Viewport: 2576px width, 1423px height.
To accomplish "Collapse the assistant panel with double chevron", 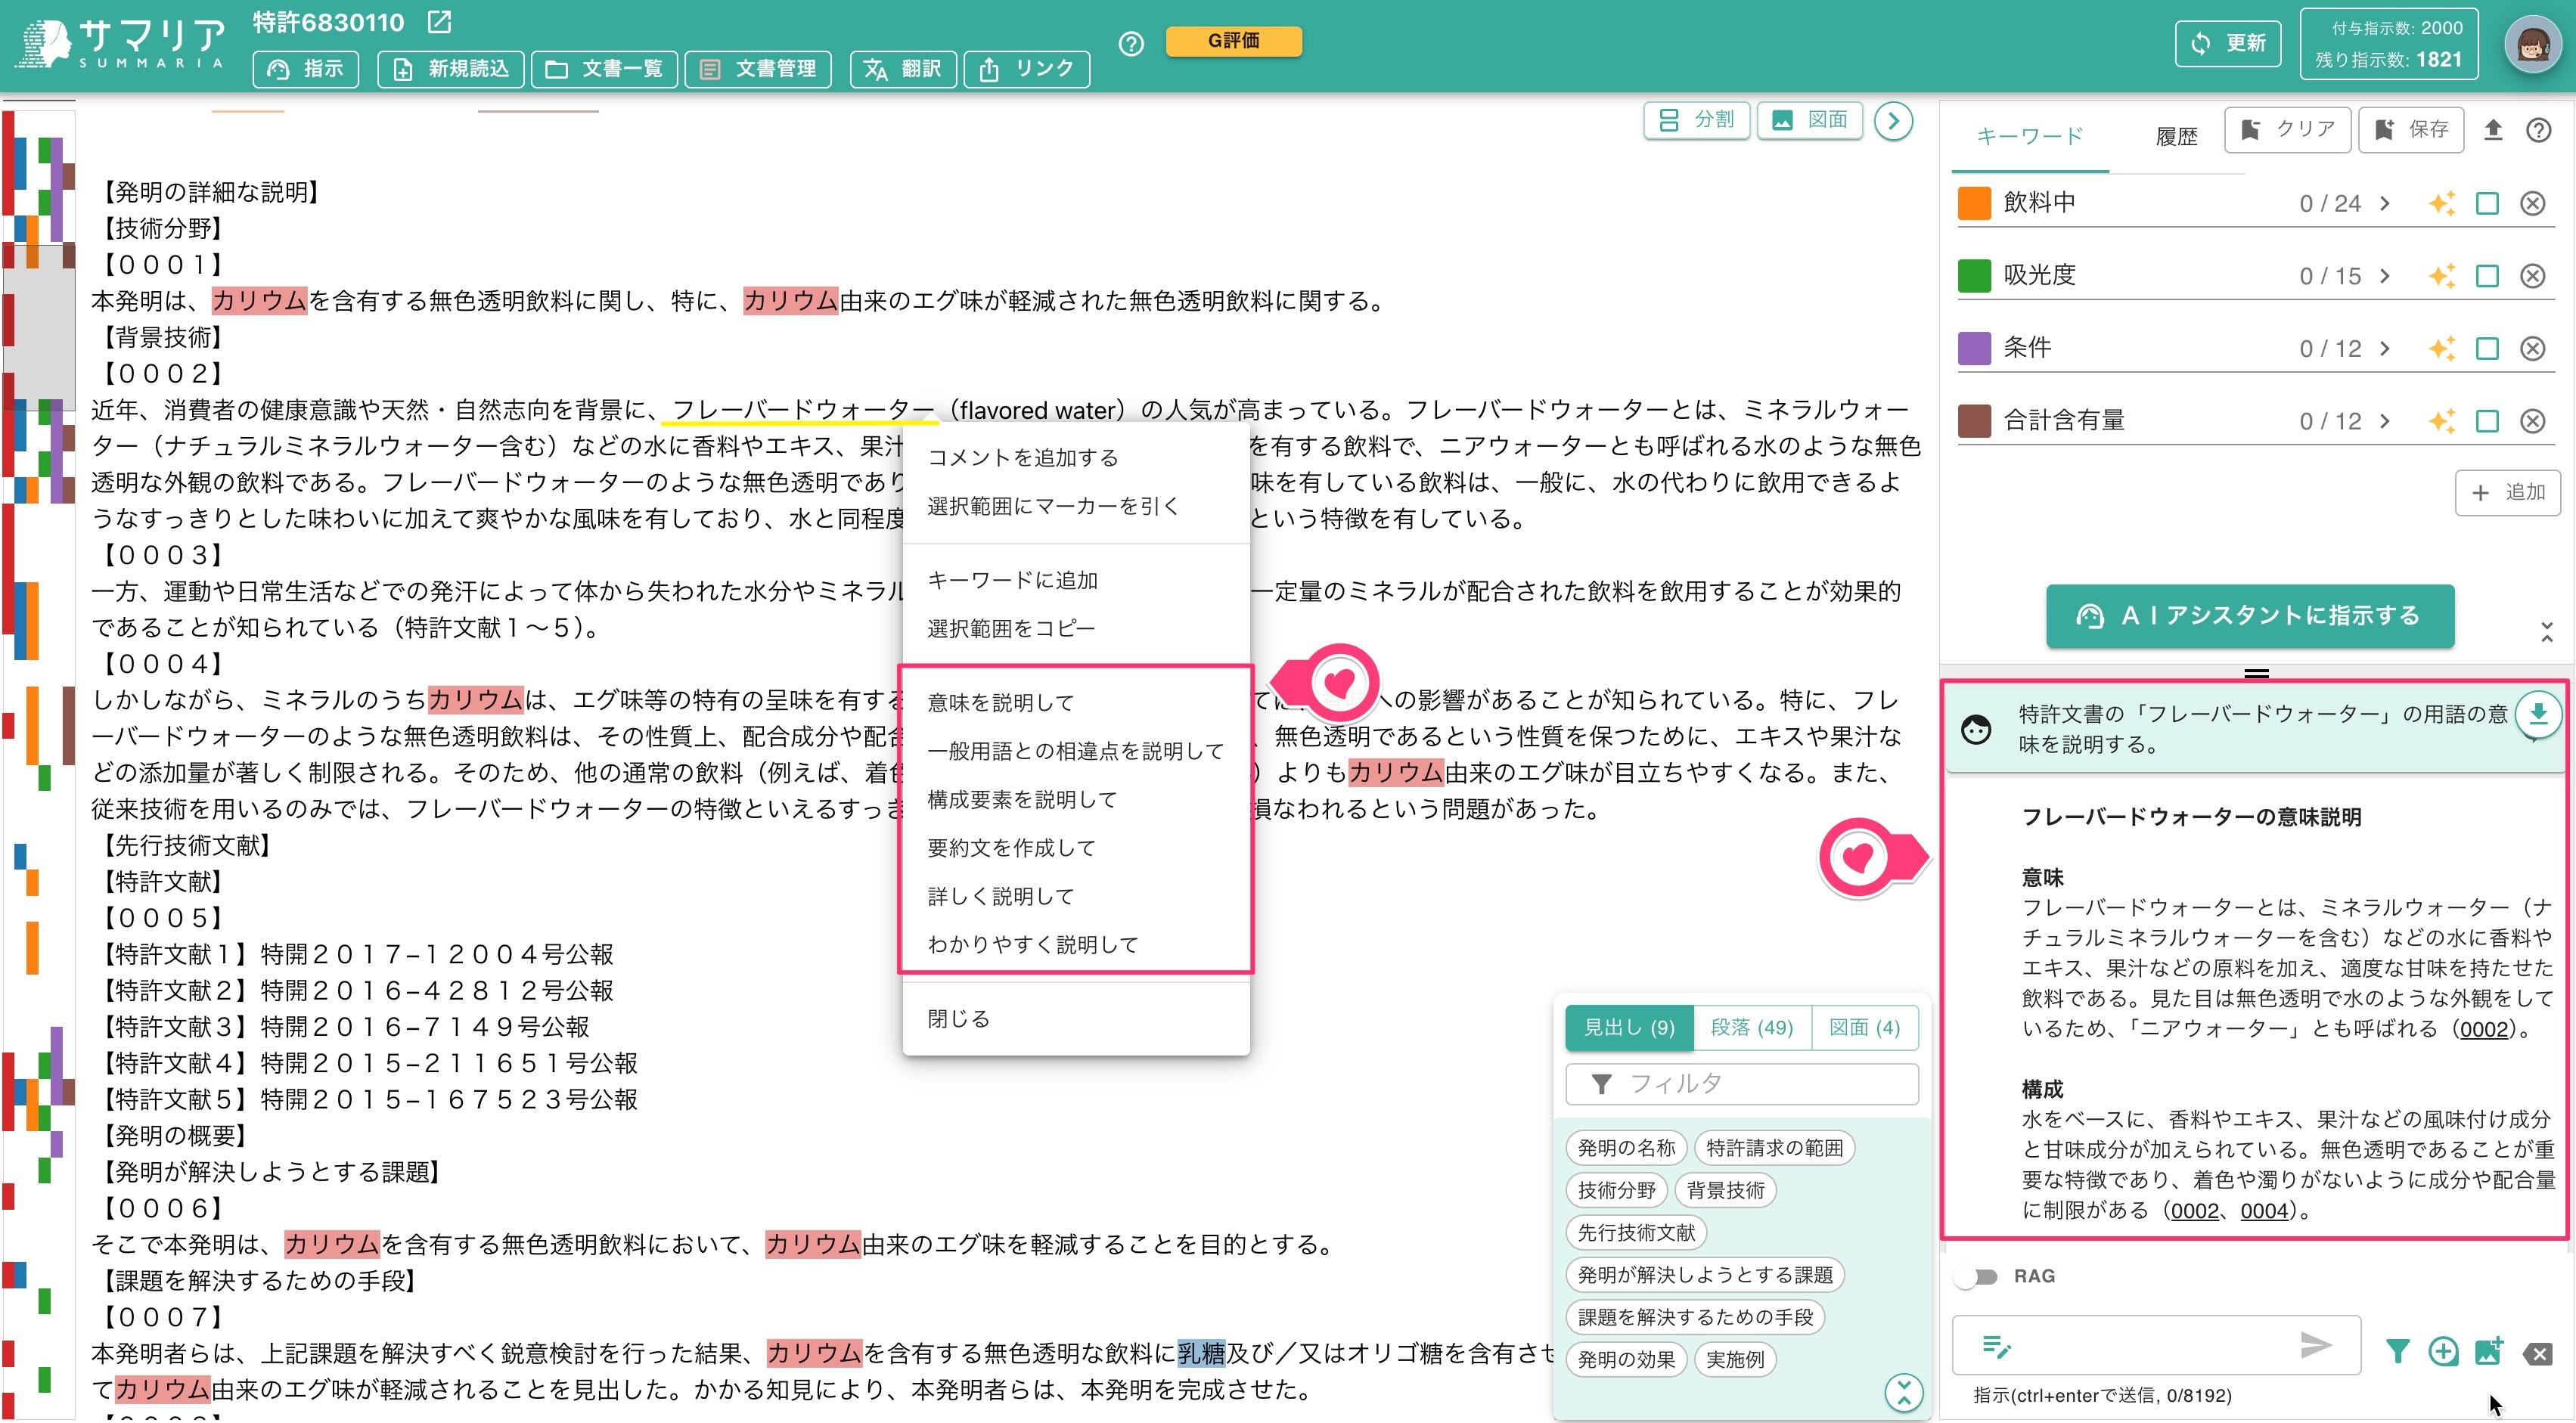I will click(x=2546, y=632).
